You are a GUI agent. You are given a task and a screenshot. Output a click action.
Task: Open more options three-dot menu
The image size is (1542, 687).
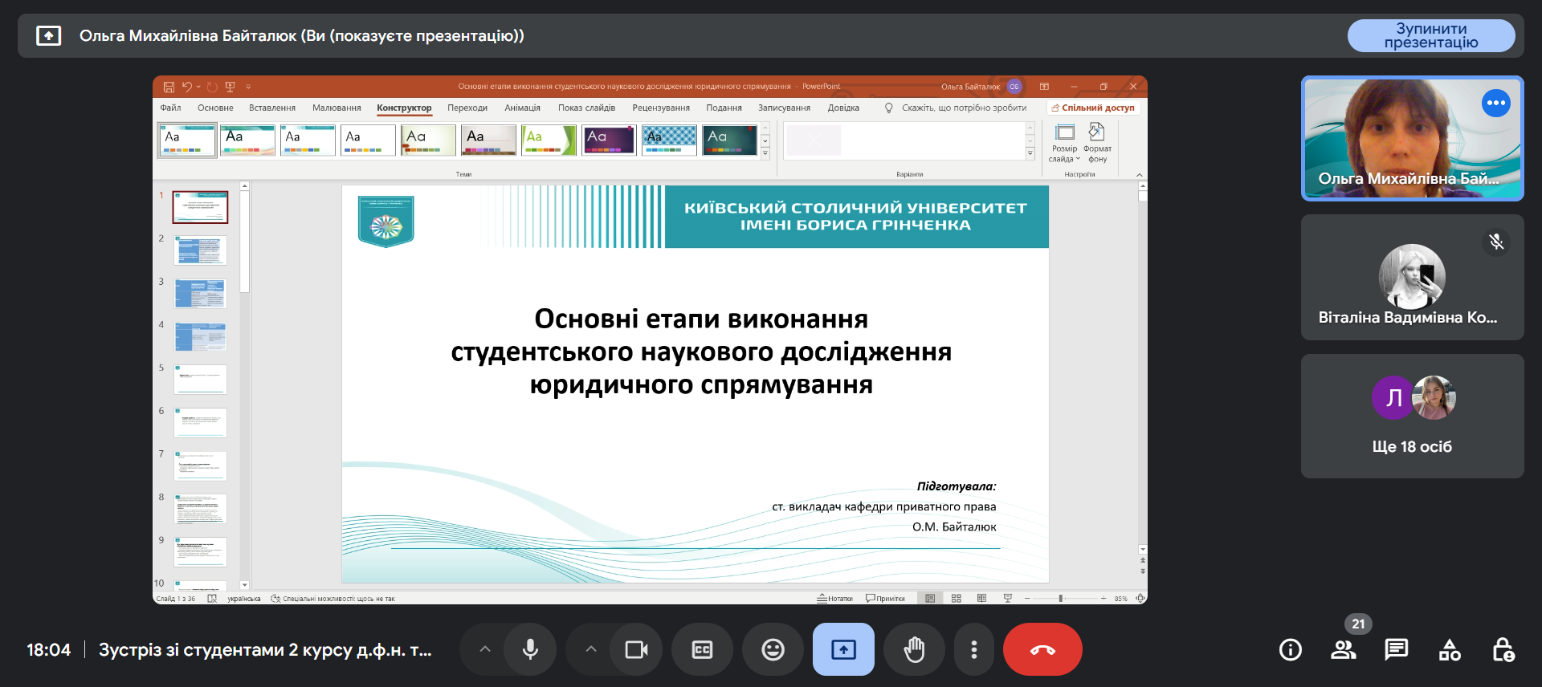click(973, 649)
